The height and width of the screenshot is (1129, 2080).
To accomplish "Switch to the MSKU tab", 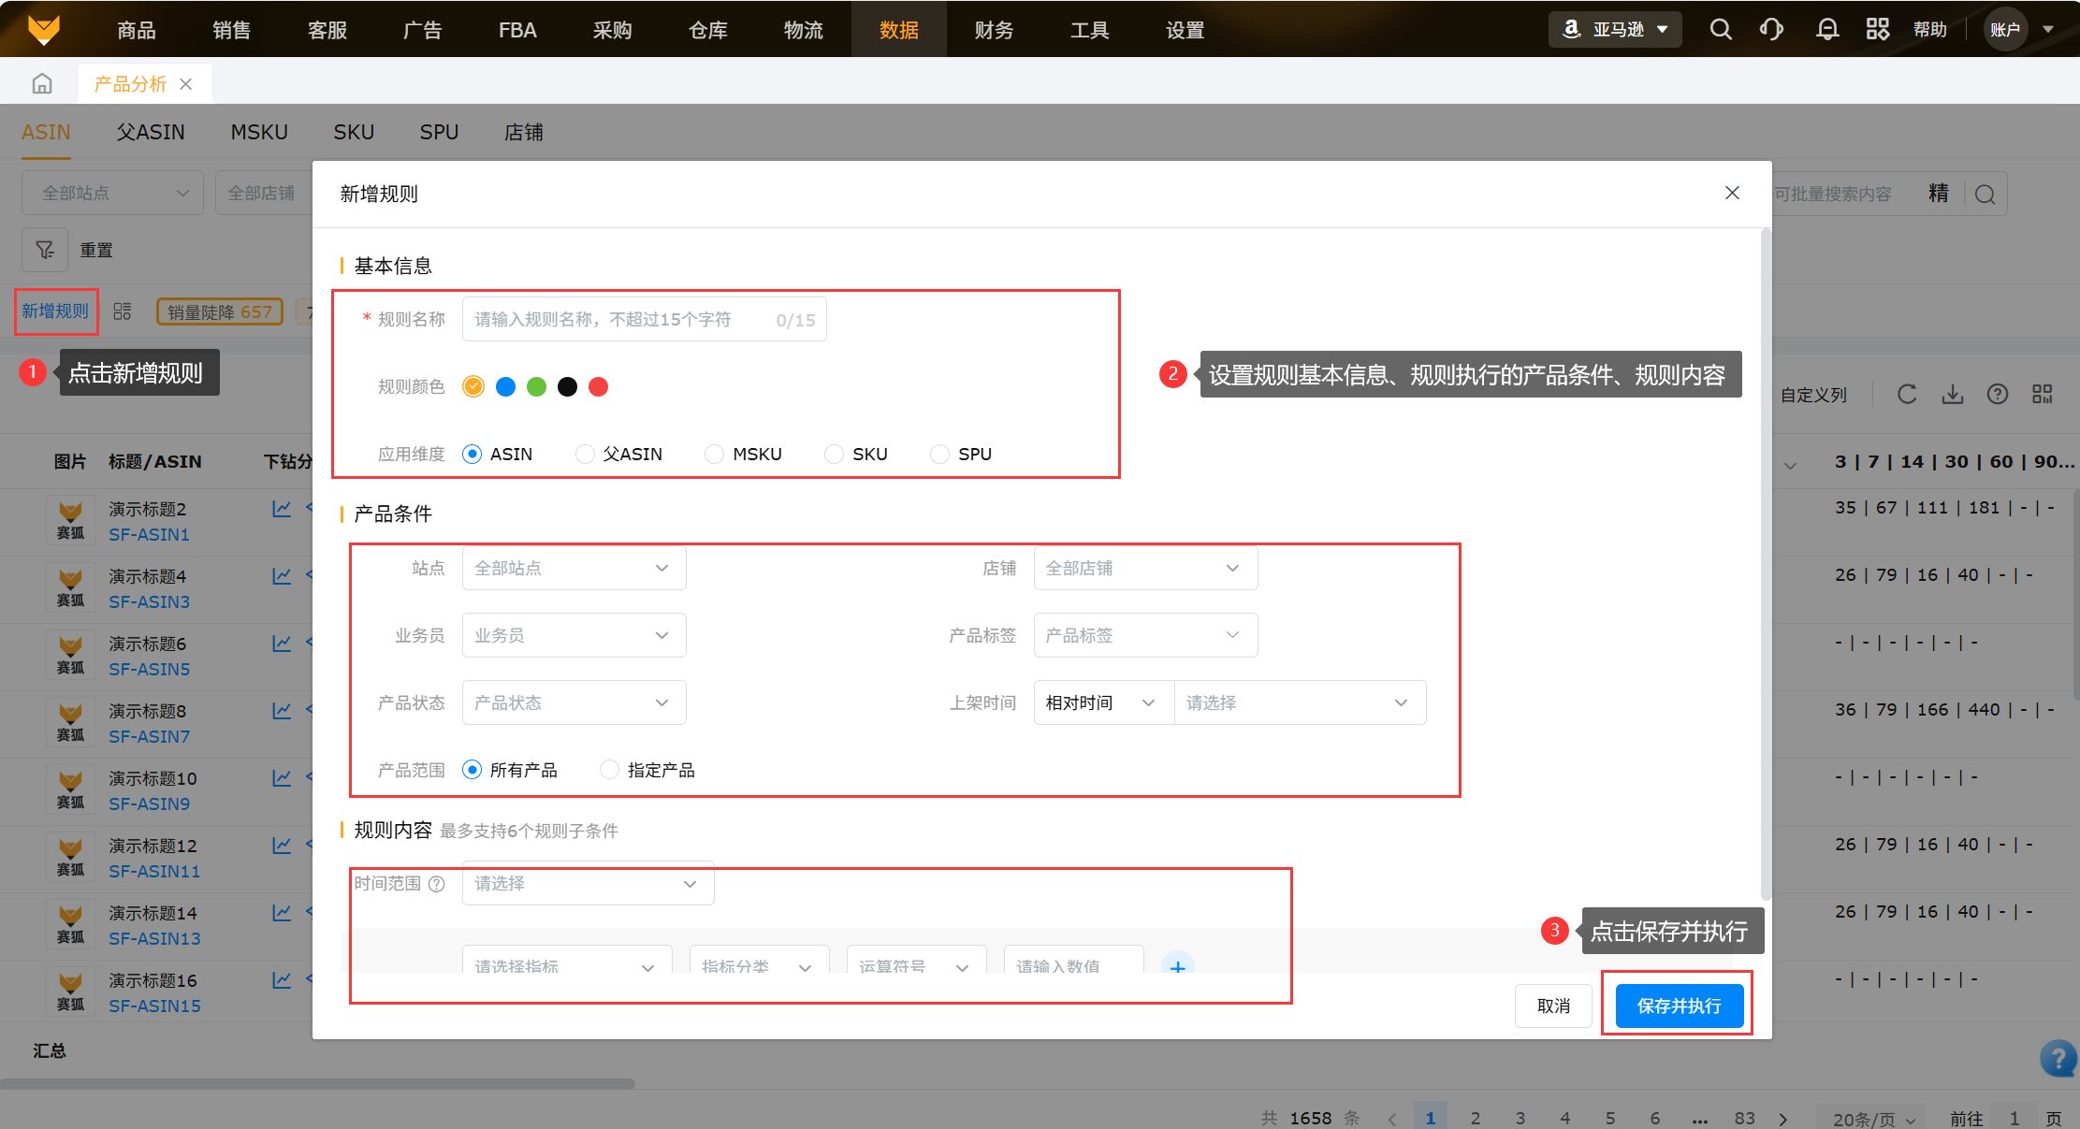I will coord(259,133).
